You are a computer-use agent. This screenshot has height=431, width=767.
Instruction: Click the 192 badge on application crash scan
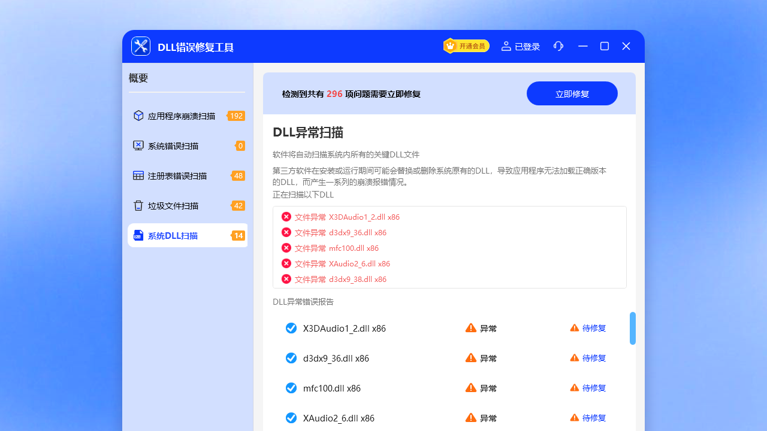[236, 116]
